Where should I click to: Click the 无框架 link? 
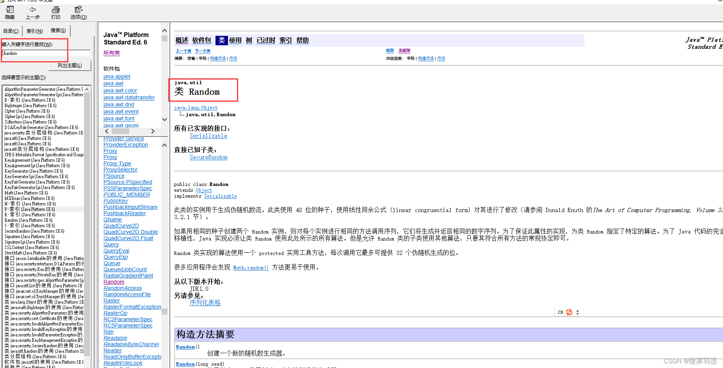[404, 51]
